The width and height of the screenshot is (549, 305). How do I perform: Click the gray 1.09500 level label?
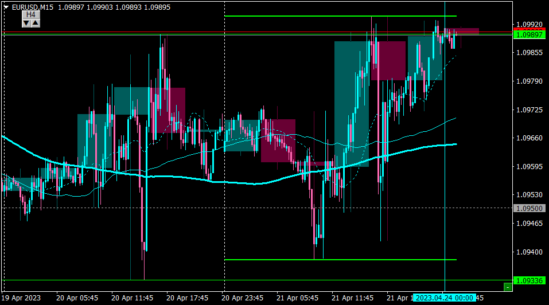529,209
